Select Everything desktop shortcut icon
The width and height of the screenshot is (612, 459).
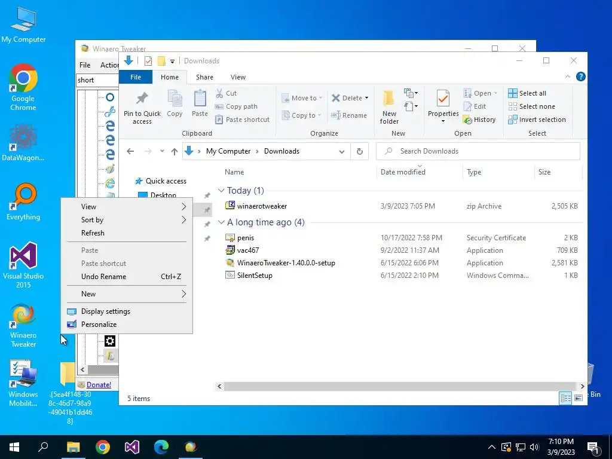point(23,202)
